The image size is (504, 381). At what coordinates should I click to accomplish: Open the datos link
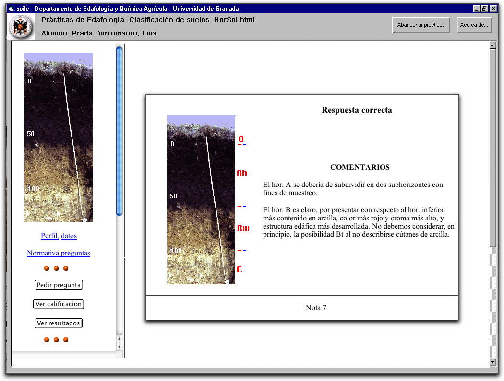click(69, 236)
